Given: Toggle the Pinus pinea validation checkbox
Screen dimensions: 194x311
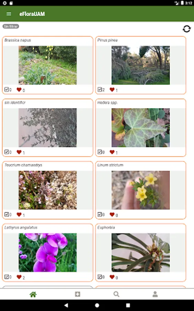Looking at the screenshot, I should [100, 89].
